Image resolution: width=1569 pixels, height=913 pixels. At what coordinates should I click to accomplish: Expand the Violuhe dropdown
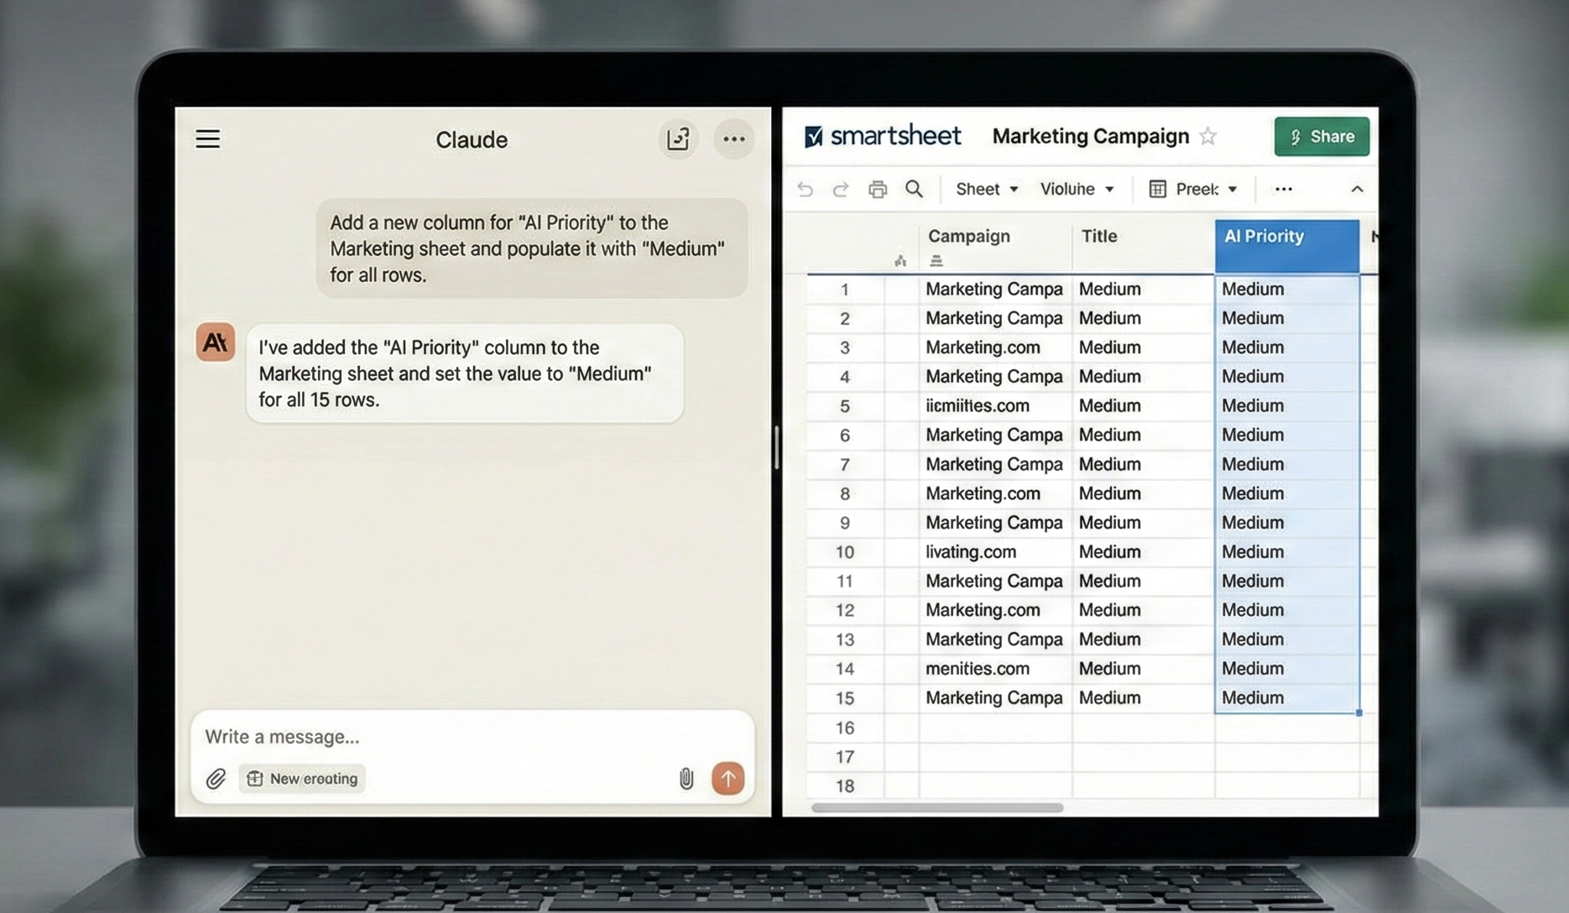[1076, 190]
